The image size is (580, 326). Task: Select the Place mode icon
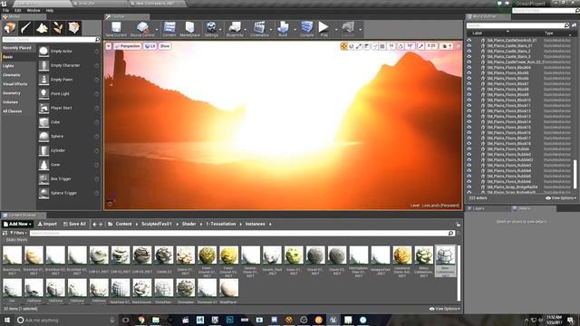coord(10,28)
